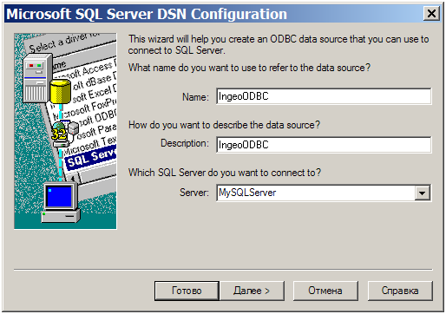Click the dialog title bar text
Screen dimensions: 446x314
(147, 14)
